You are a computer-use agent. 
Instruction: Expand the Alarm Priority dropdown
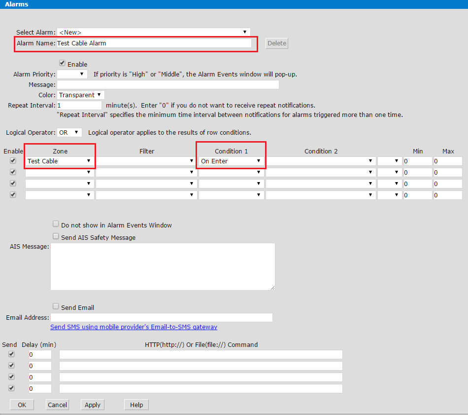coord(72,75)
